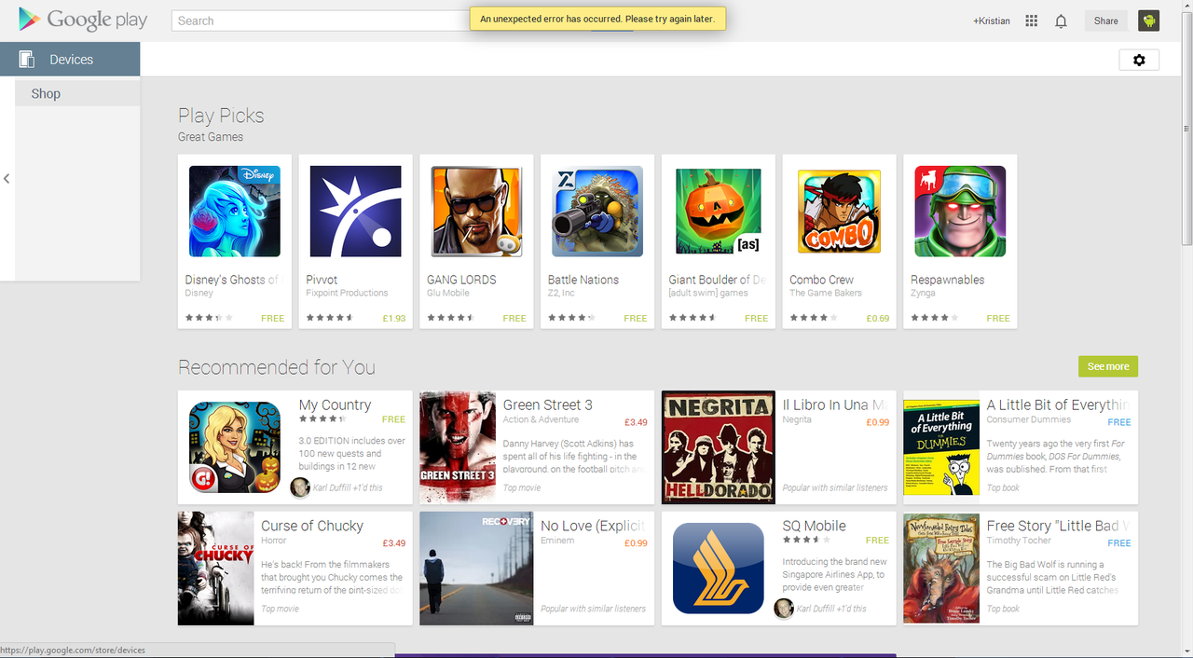Click in the Search input field
Screen dimensions: 1193x658
(317, 21)
